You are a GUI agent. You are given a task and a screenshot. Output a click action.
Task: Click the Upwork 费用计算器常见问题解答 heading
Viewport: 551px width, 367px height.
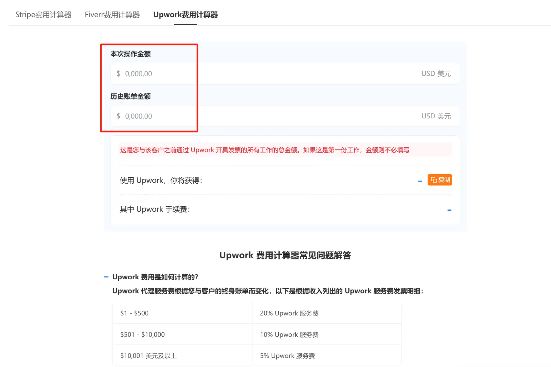tap(285, 255)
